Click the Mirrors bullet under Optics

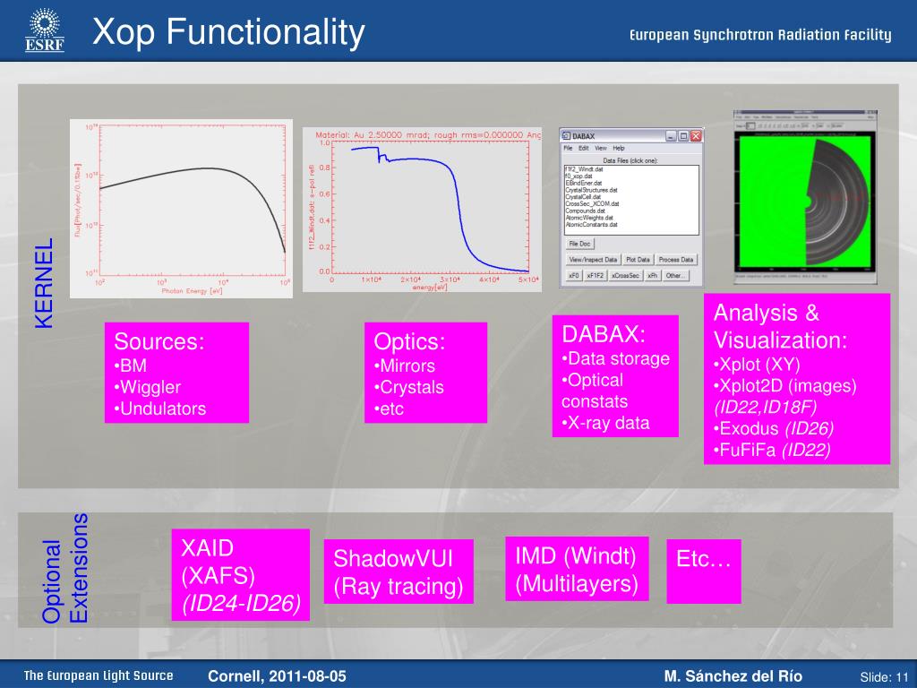(405, 365)
